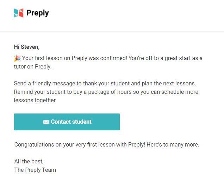The width and height of the screenshot is (224, 182).
Task: Click the phrase 'plan the next lessons'
Action: pos(168,84)
